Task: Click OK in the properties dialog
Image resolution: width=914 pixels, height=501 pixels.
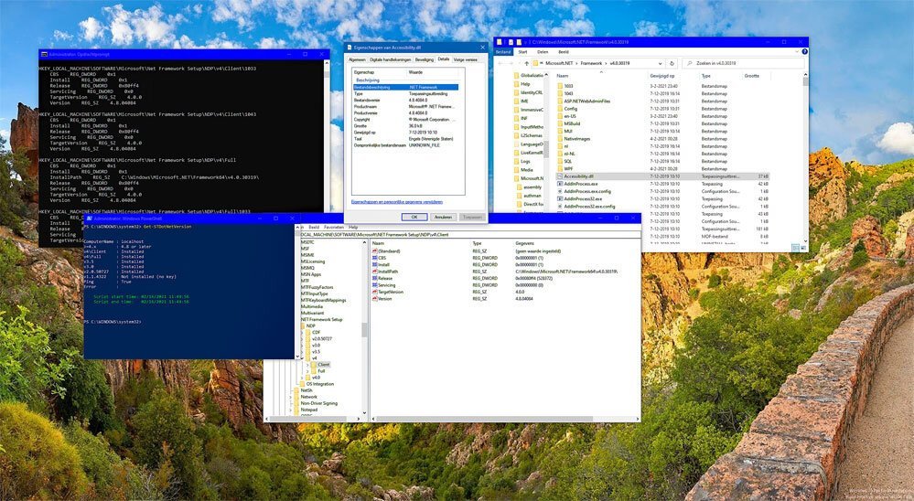Action: [x=414, y=217]
